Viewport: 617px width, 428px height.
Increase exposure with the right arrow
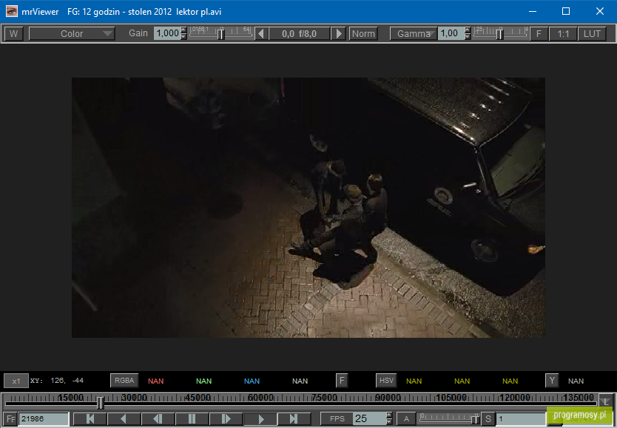coord(338,34)
